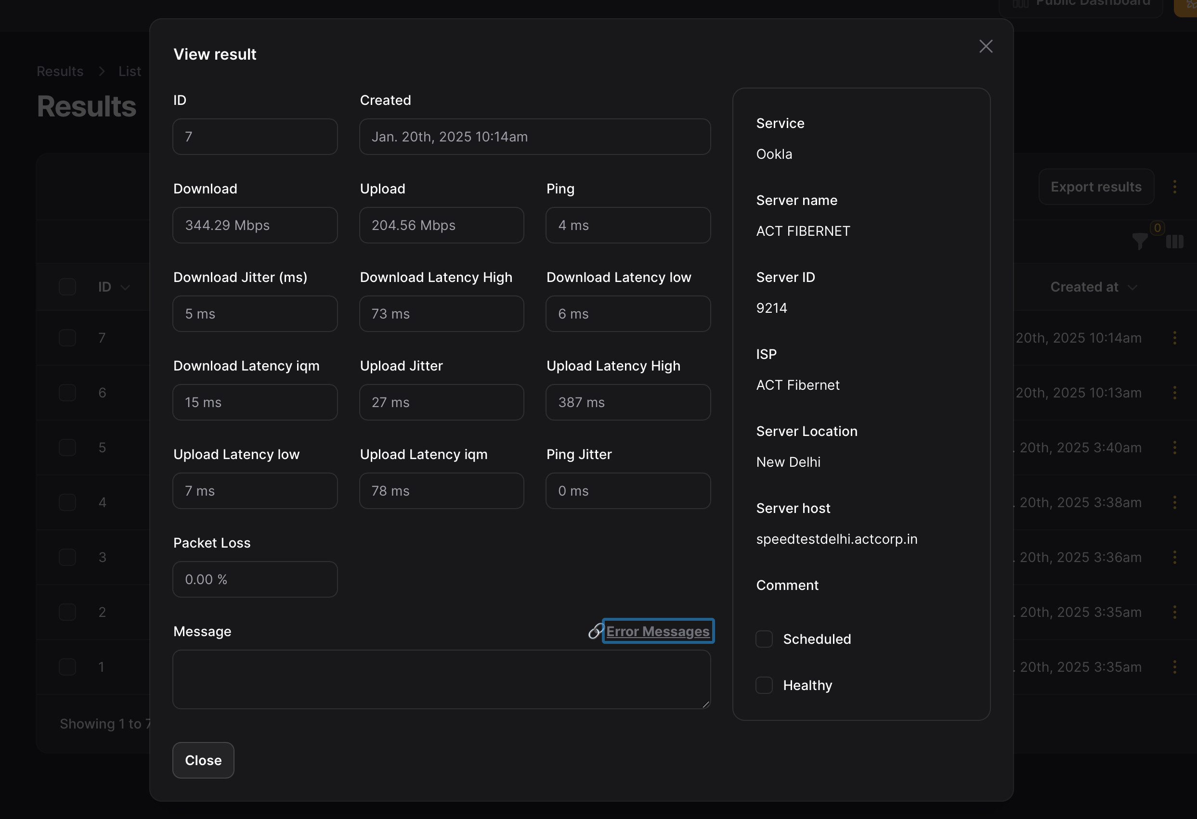This screenshot has height=819, width=1197.
Task: Open actions menu for the 10:13am row
Action: pos(1174,393)
